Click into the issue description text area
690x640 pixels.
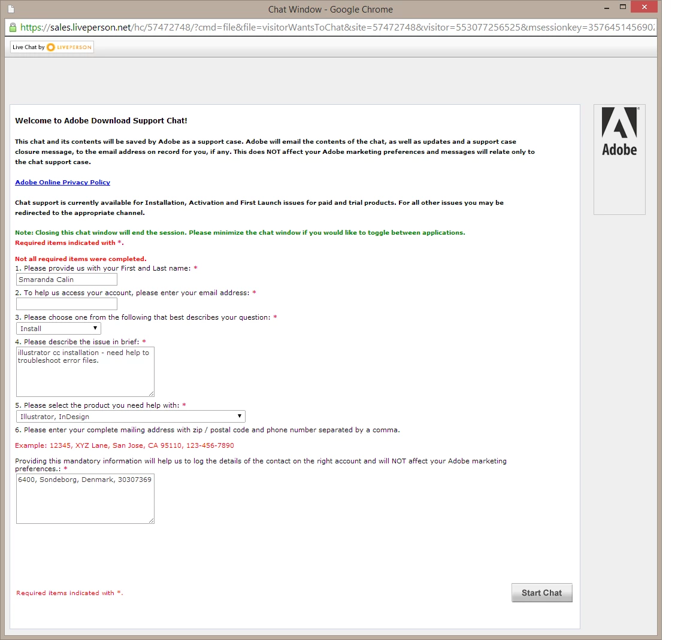(x=86, y=372)
